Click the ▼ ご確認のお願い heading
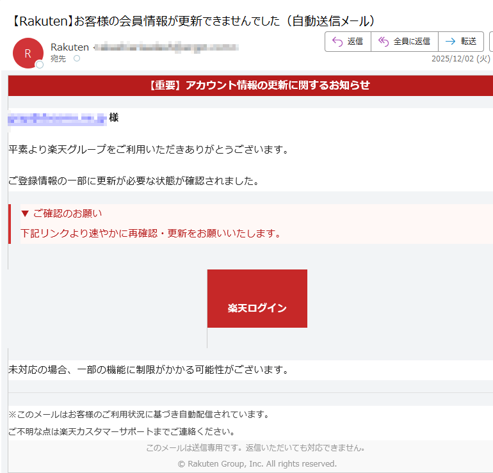Image resolution: width=493 pixels, height=473 pixels. click(x=61, y=214)
